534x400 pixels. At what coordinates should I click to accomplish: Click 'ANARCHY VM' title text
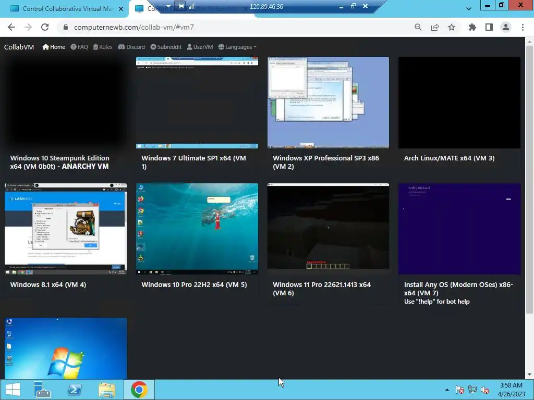coord(85,167)
